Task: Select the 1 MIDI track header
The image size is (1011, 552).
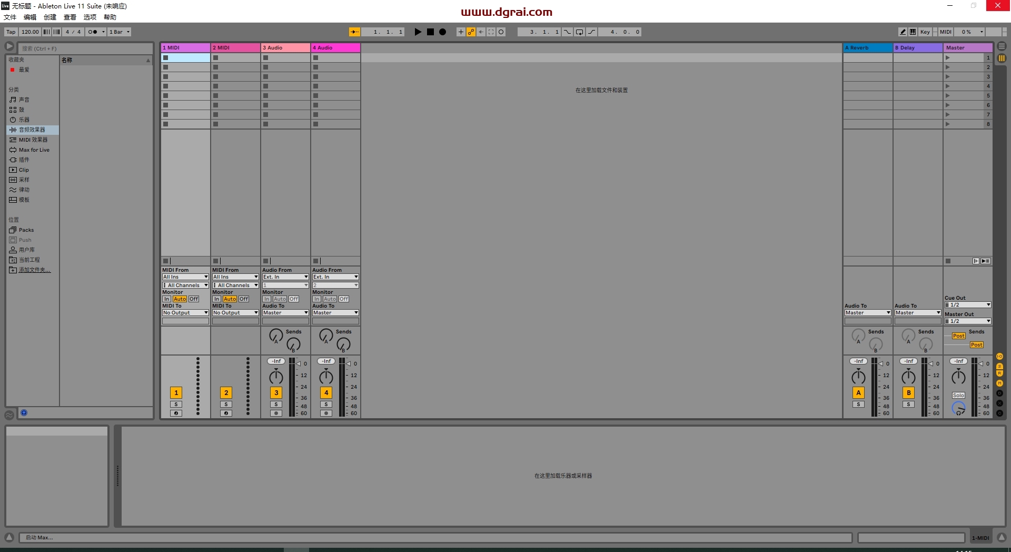Action: tap(185, 47)
